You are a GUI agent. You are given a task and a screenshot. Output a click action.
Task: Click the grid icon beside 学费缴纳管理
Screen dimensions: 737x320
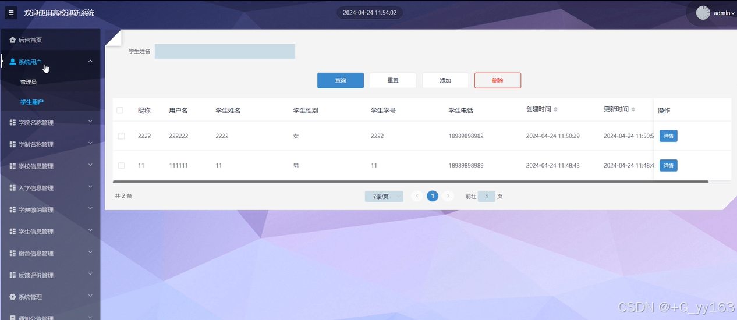pyautogui.click(x=13, y=210)
